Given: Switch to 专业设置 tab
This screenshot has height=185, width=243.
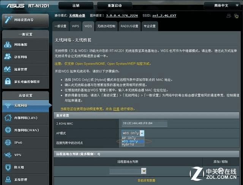Looking at the screenshot, I should [x=150, y=26].
